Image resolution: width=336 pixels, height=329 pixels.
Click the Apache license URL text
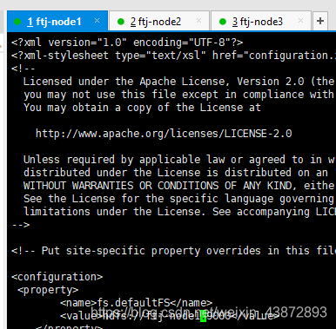pos(164,134)
